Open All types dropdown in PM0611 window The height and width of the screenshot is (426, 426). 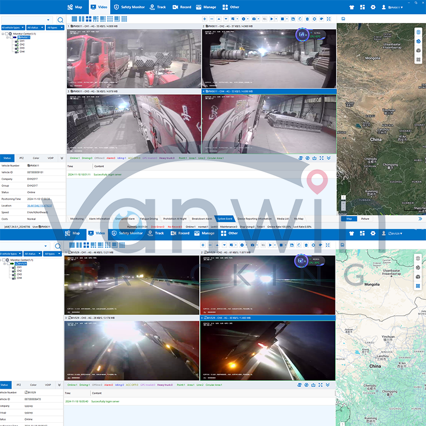55,28
